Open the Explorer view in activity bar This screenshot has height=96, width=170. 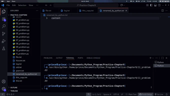point(3,12)
